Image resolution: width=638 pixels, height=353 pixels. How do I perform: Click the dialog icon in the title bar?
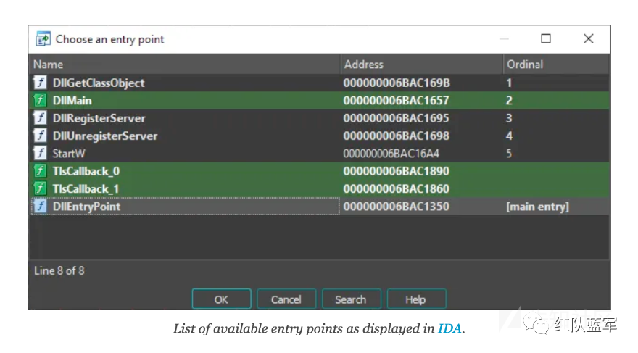43,39
